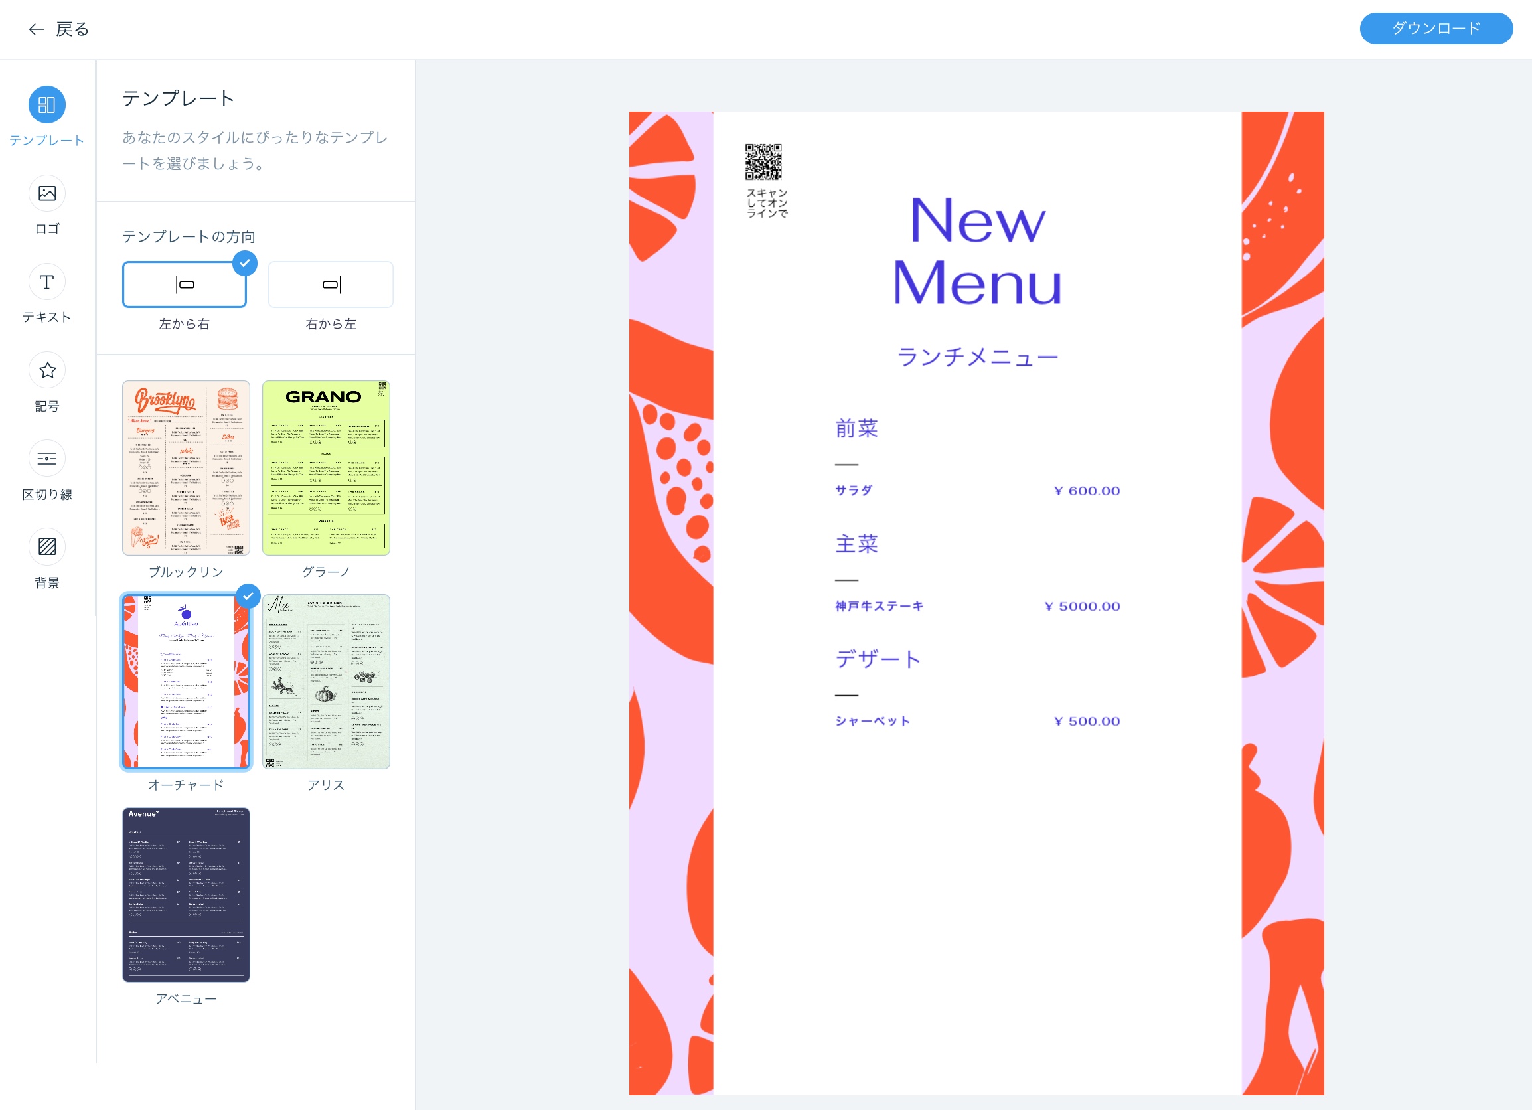Viewport: 1532px width, 1110px height.
Task: Open the 区切り線 divider icon
Action: point(46,459)
